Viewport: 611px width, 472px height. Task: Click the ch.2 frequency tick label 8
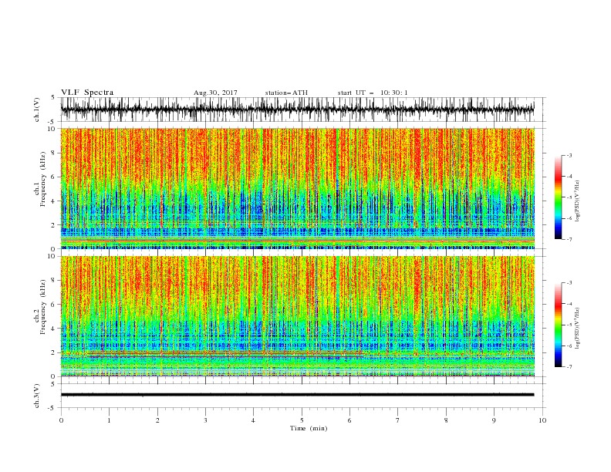[54, 281]
